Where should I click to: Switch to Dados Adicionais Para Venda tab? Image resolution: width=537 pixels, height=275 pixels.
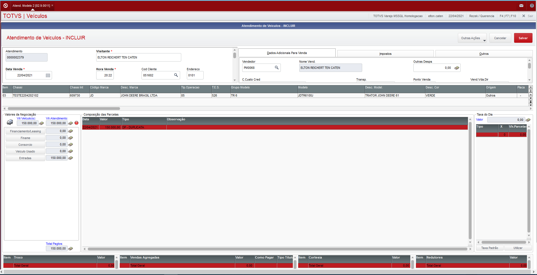coord(287,53)
